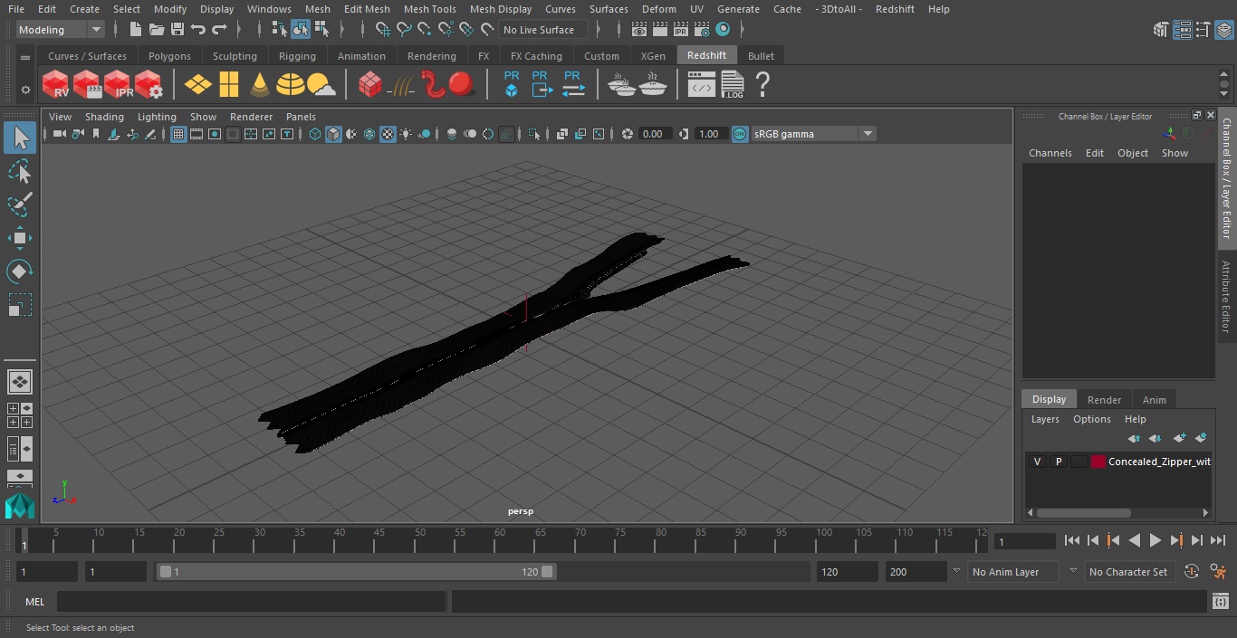Open the Channels menu in Channel Box

[x=1050, y=153]
